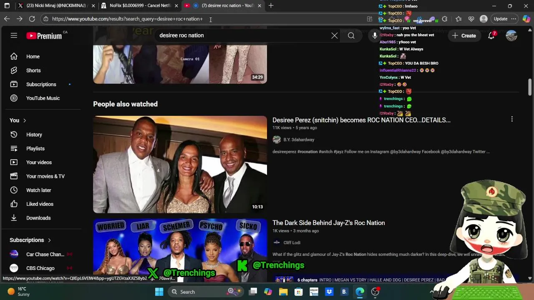The width and height of the screenshot is (534, 300).
Task: Click the People also watched heading
Action: pos(125,104)
